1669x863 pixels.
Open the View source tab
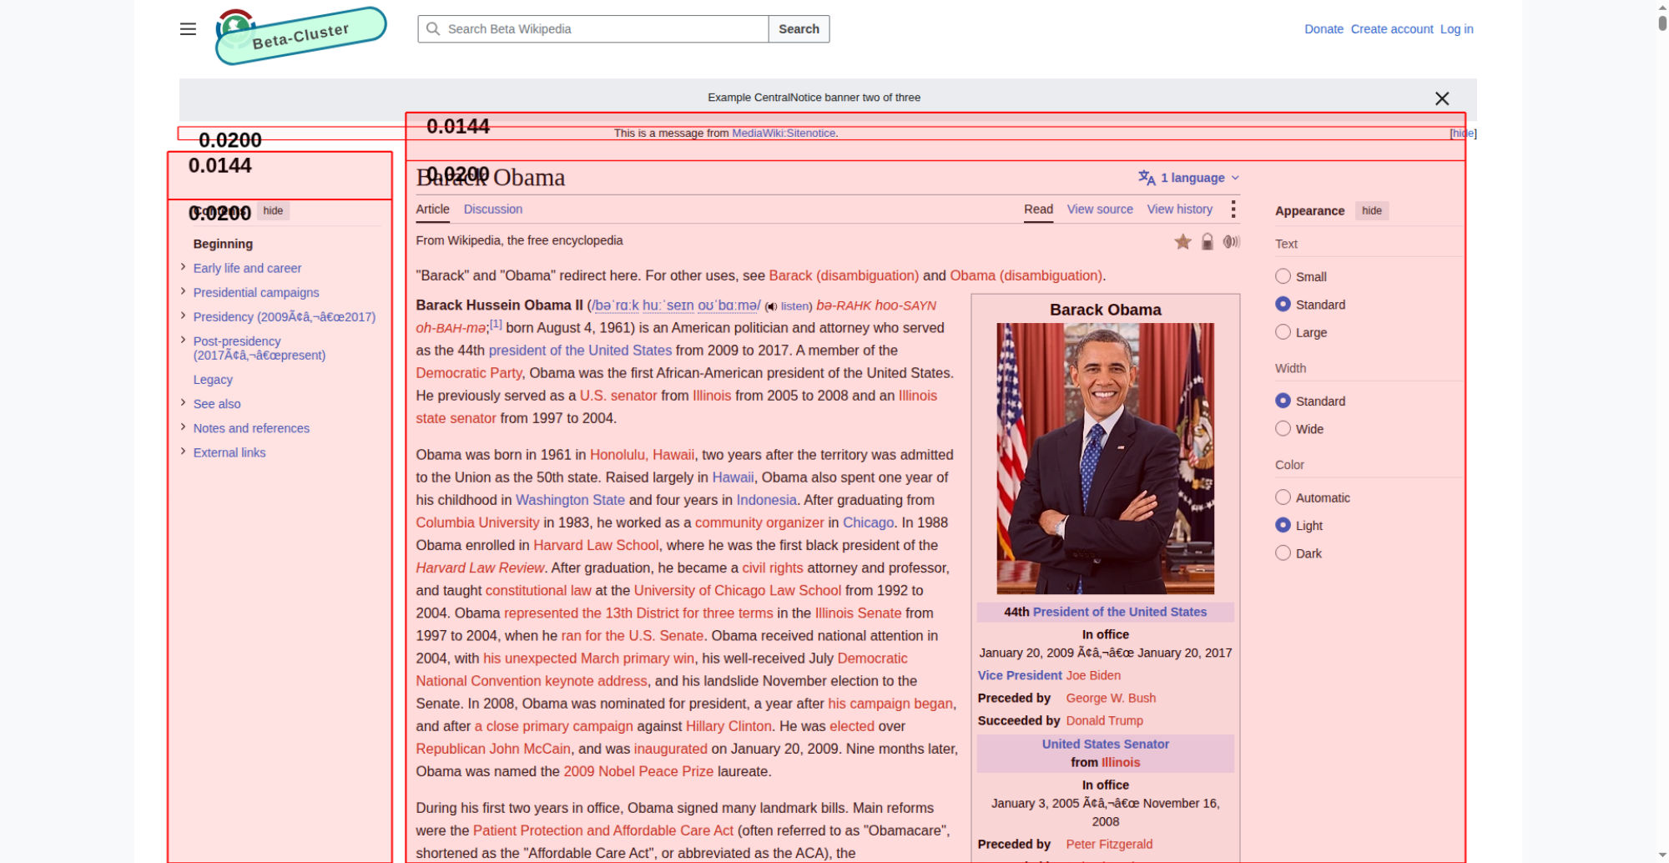tap(1100, 209)
